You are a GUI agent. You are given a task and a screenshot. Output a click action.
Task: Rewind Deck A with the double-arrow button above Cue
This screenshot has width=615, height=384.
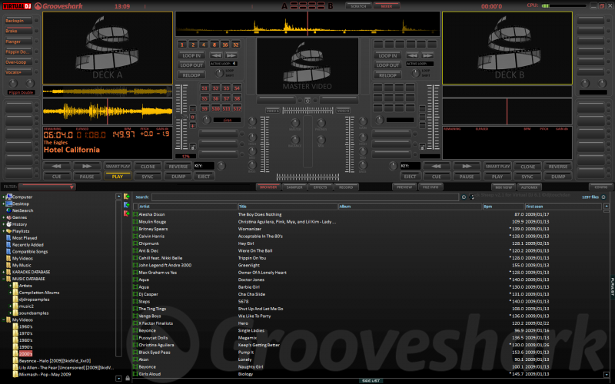[57, 166]
